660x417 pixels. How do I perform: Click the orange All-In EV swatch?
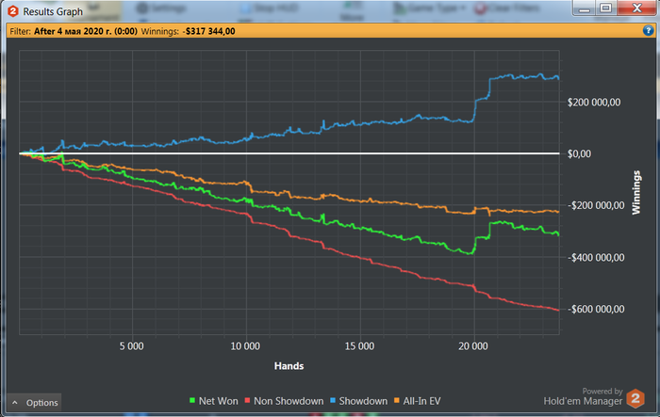coord(397,401)
